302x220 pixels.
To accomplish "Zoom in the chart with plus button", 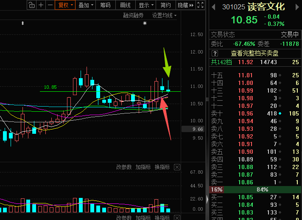I will pos(41,5).
